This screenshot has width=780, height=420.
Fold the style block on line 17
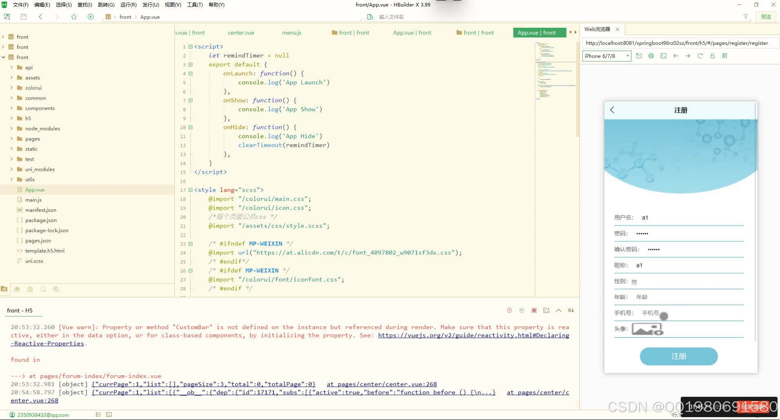(190, 190)
